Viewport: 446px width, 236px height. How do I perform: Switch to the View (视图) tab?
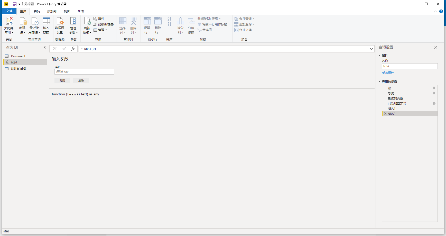point(67,11)
